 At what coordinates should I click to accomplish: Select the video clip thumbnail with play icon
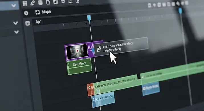[x=77, y=51]
